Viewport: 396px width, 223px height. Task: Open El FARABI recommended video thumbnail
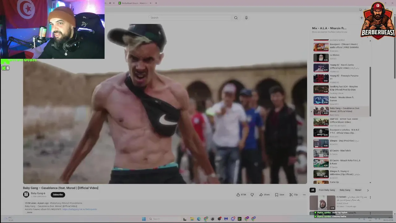pos(322,203)
